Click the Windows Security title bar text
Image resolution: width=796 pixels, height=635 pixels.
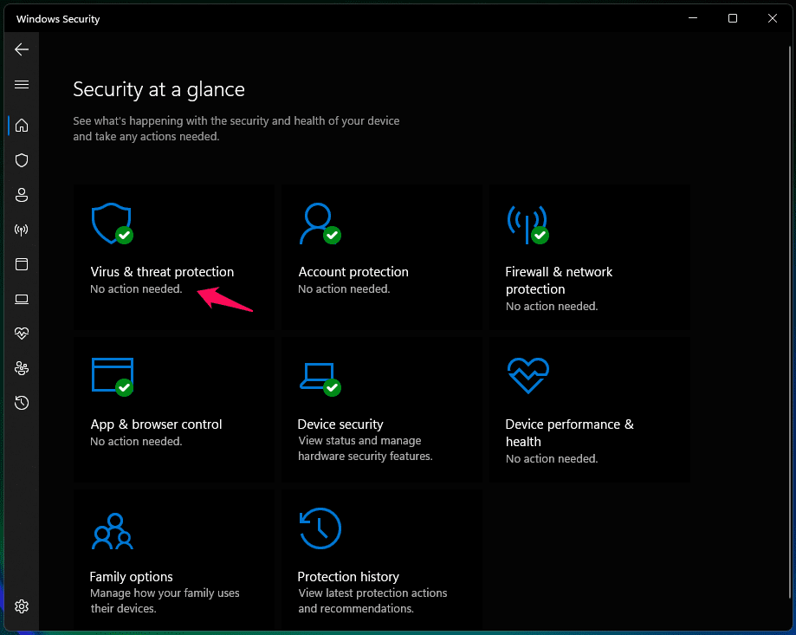pos(58,19)
